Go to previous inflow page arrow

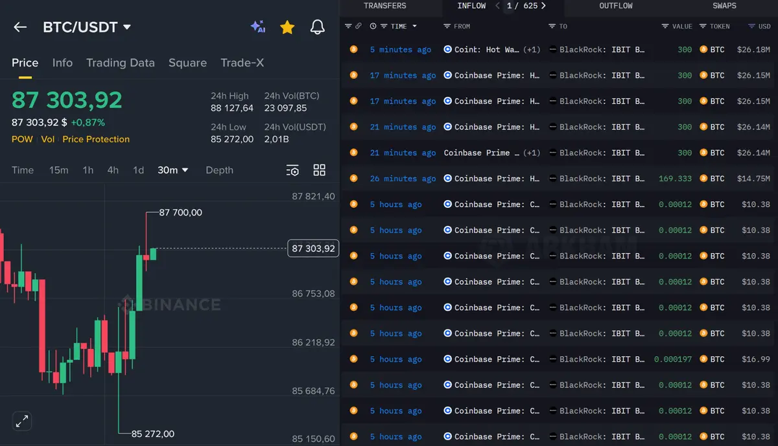[497, 6]
